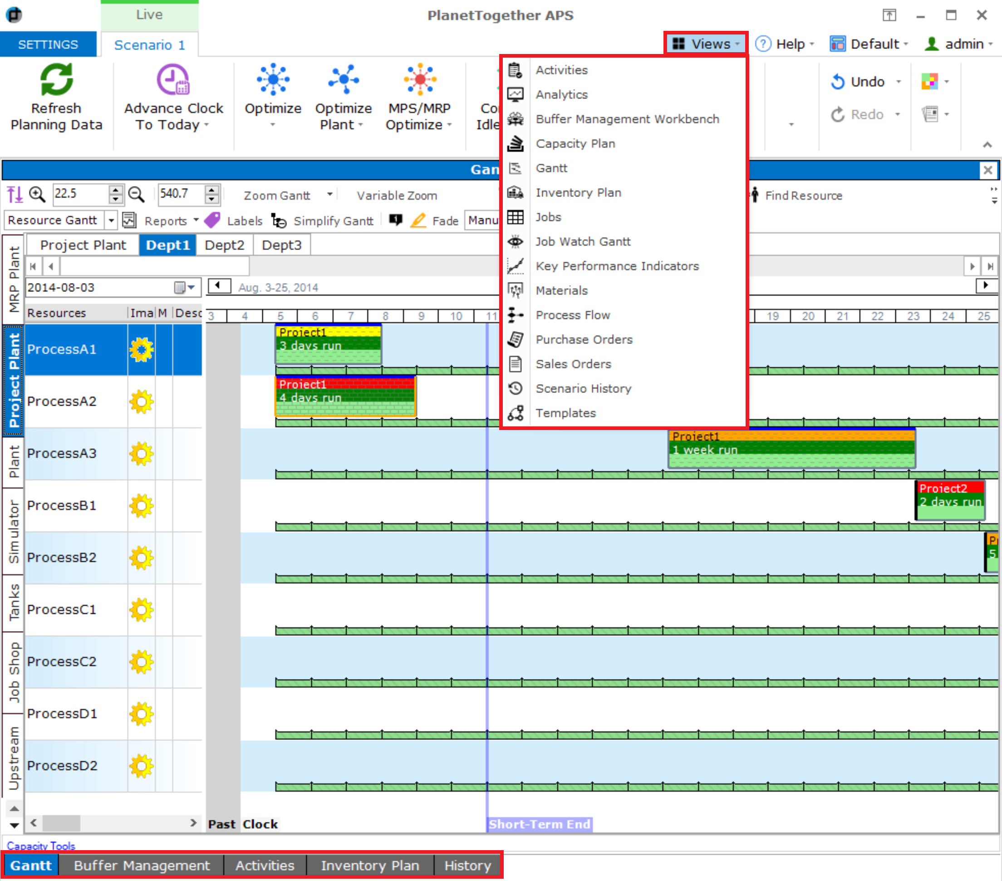Viewport: 1002px width, 881px height.
Task: Switch to the Dept2 tab
Action: click(x=225, y=245)
